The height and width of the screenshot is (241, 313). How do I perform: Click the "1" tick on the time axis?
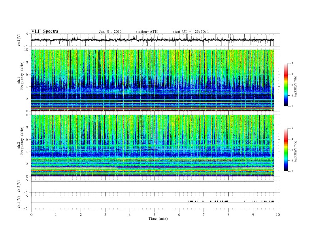(56, 215)
